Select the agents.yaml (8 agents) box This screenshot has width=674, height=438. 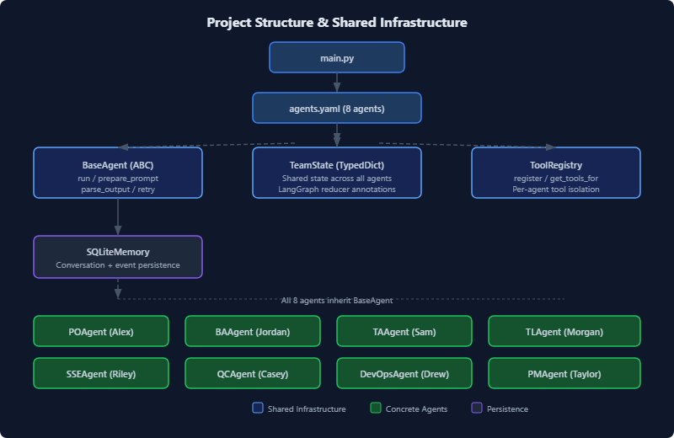coord(336,108)
